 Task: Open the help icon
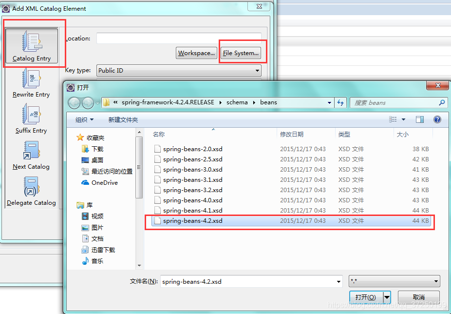[x=437, y=119]
